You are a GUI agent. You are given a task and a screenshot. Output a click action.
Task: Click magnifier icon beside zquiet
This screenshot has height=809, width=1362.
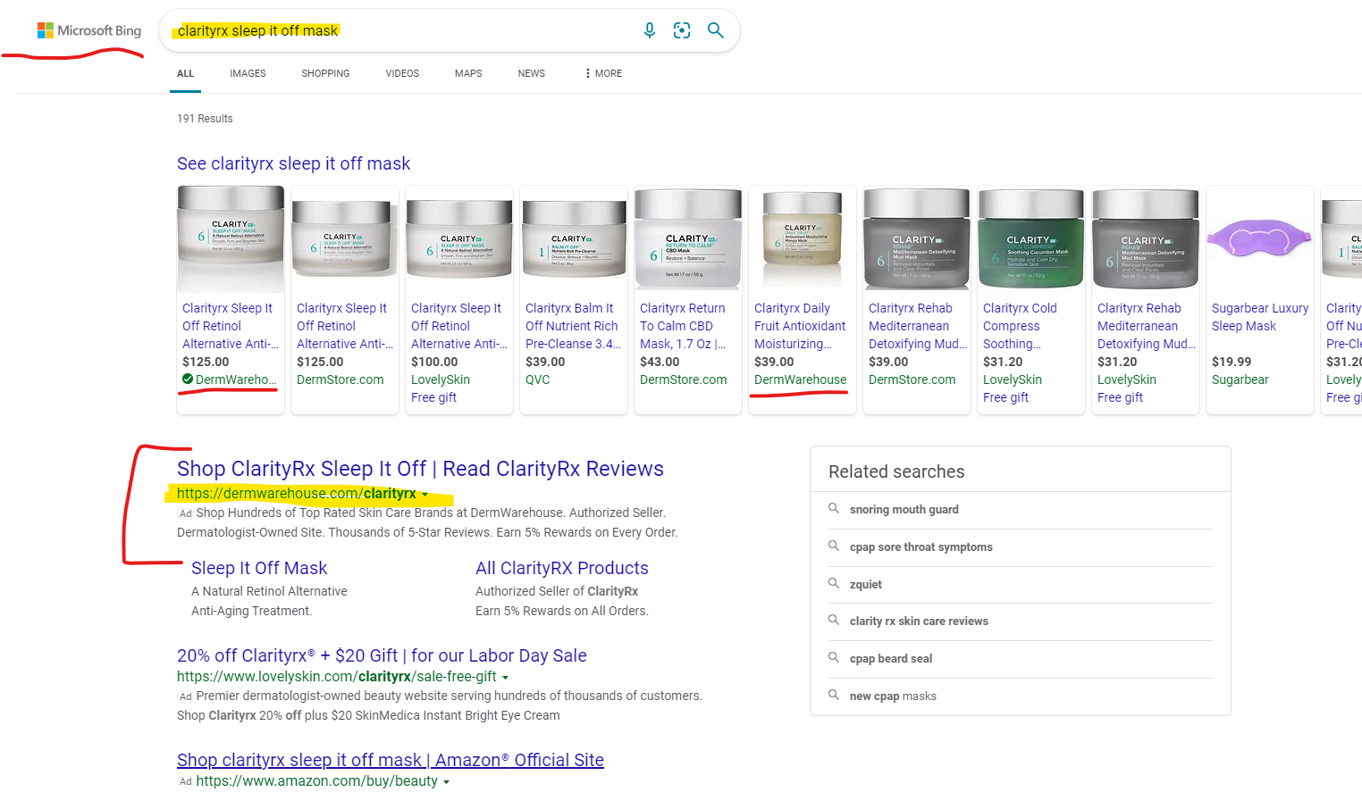pos(834,583)
